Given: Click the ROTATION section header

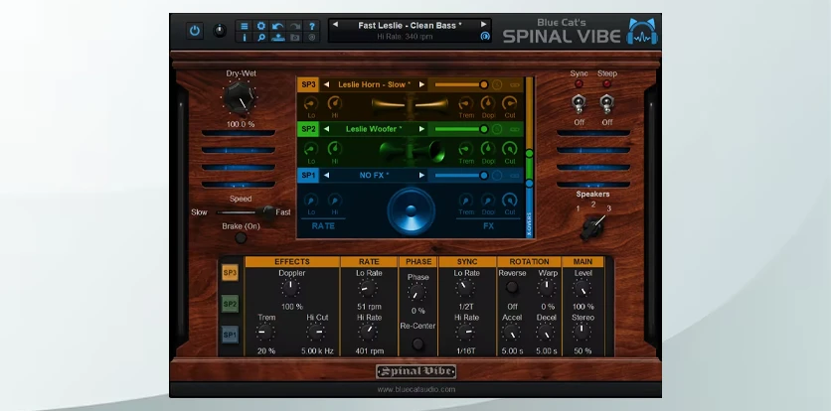Looking at the screenshot, I should click(529, 262).
